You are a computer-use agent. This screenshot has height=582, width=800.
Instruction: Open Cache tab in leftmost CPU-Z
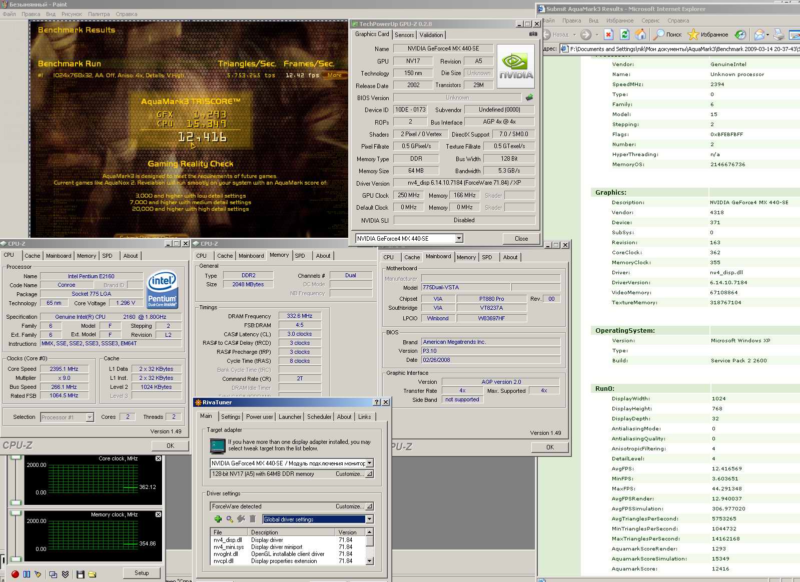click(x=33, y=256)
